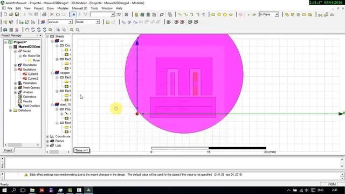Collapse the Sheets node in model tree
345x194 pixels.
[x=47, y=36]
